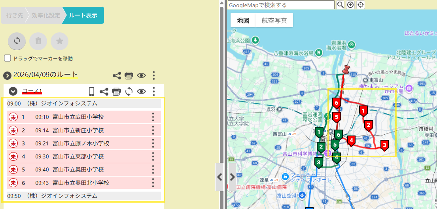The height and width of the screenshot is (209, 437).
Task: Switch map to 地図 view
Action: [243, 20]
